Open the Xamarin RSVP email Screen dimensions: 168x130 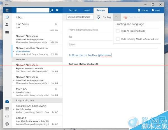pos(37,121)
